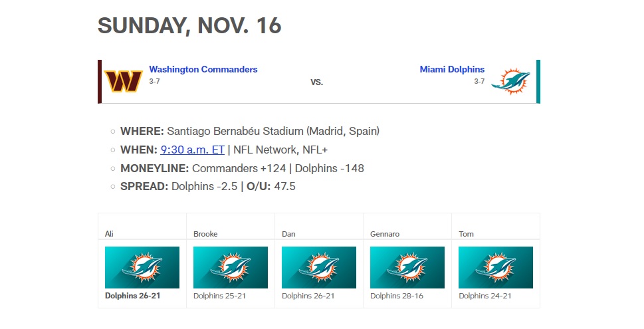Click the Commanders 3-7 record text
Viewport: 644px width, 329px height.
[154, 81]
